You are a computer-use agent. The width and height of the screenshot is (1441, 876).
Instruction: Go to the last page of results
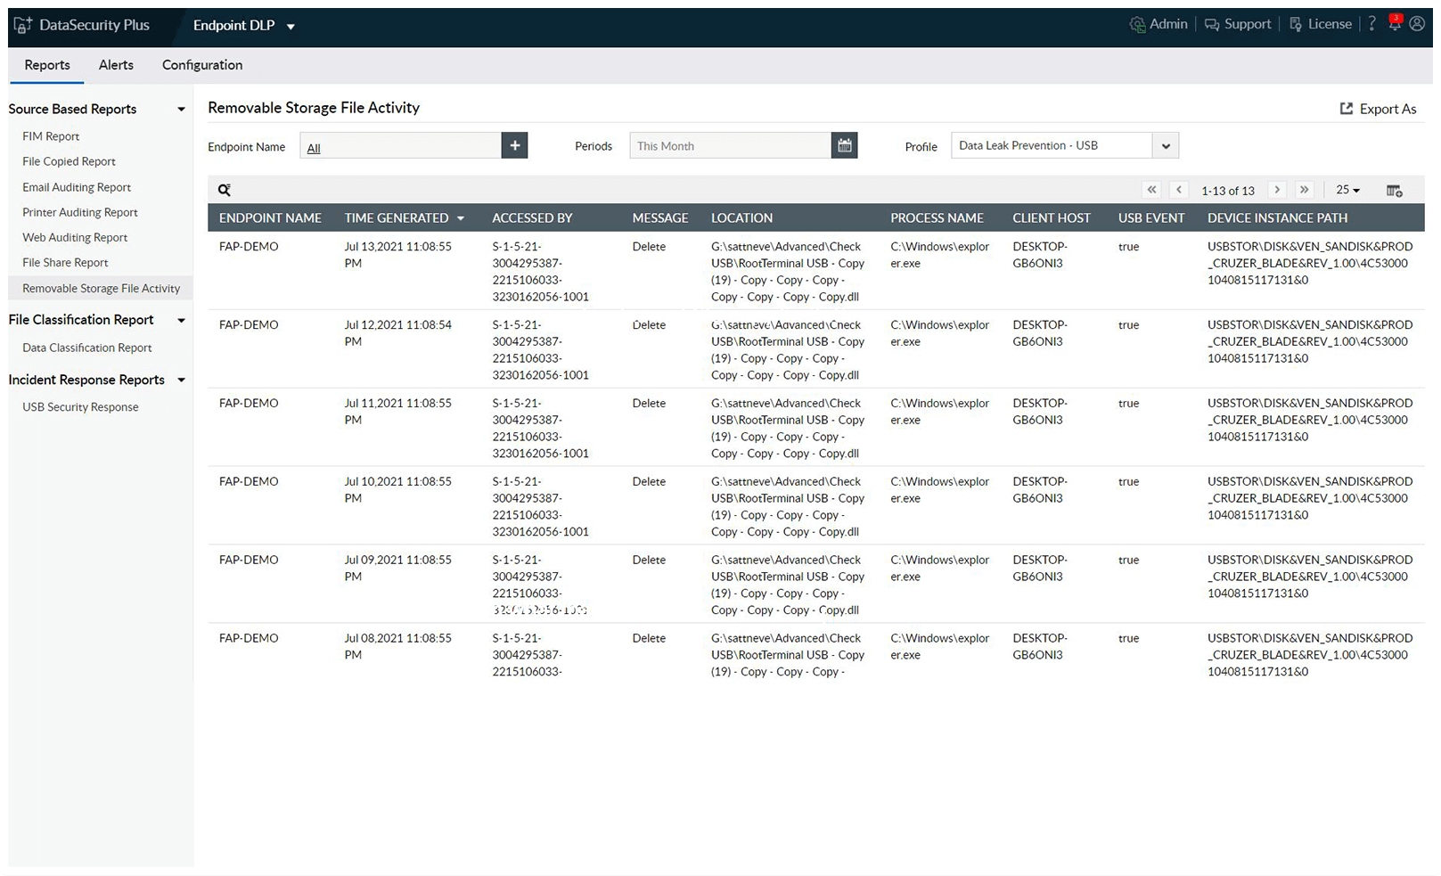point(1305,190)
